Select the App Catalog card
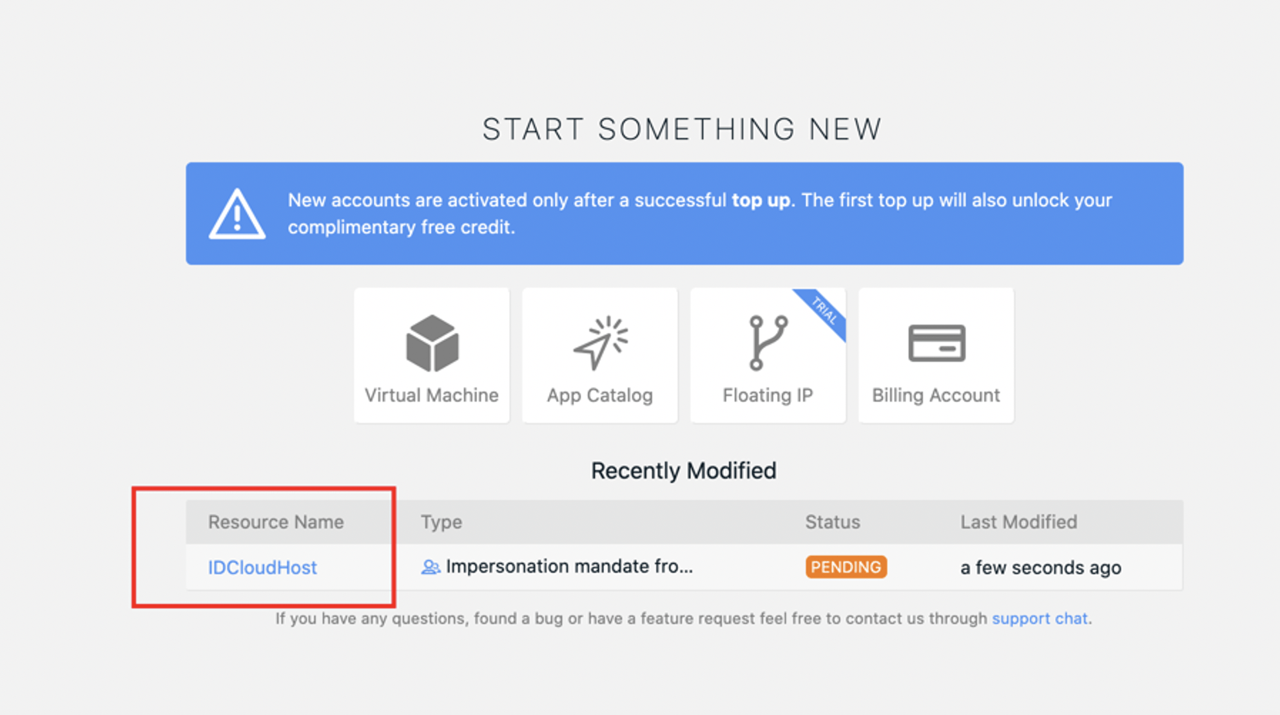 tap(599, 356)
